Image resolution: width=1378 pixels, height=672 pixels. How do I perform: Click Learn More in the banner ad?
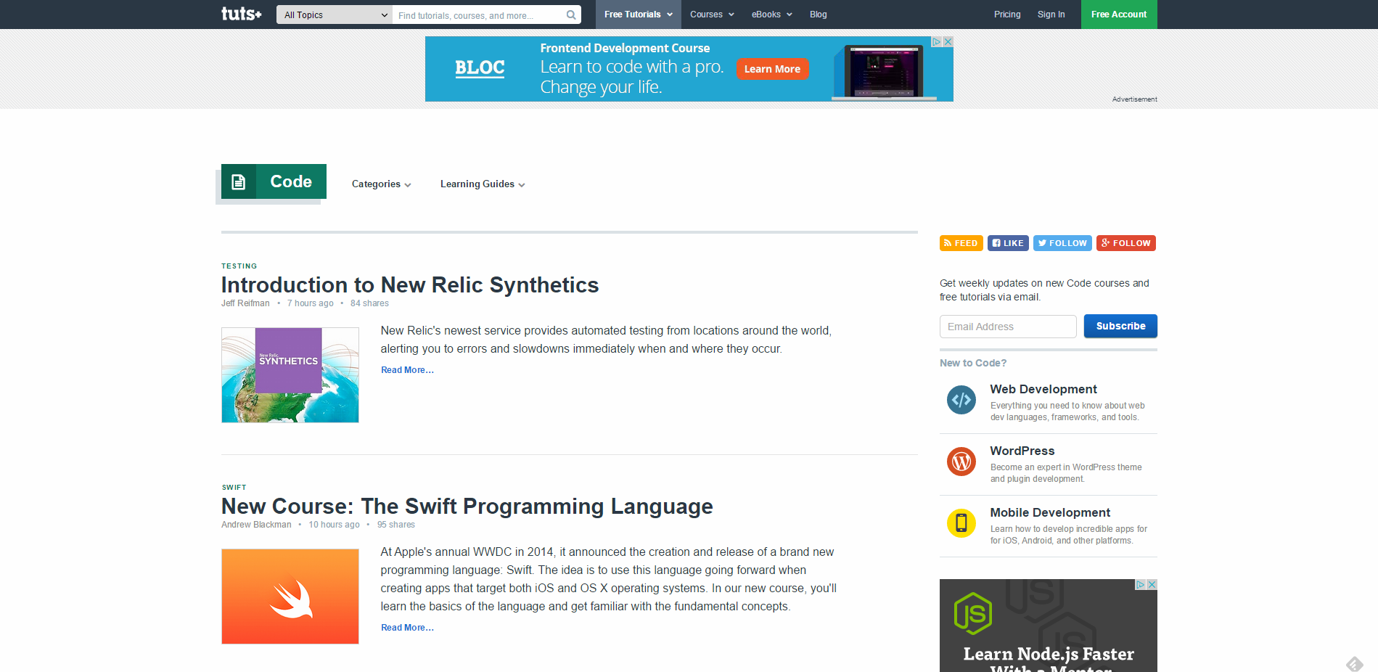772,69
